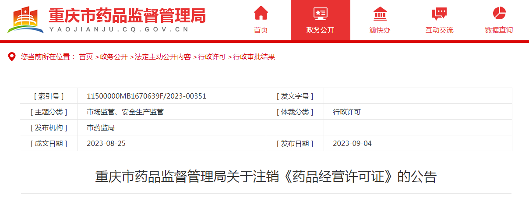Click the 行政许可 table cell value
This screenshot has width=529, height=198.
347,112
